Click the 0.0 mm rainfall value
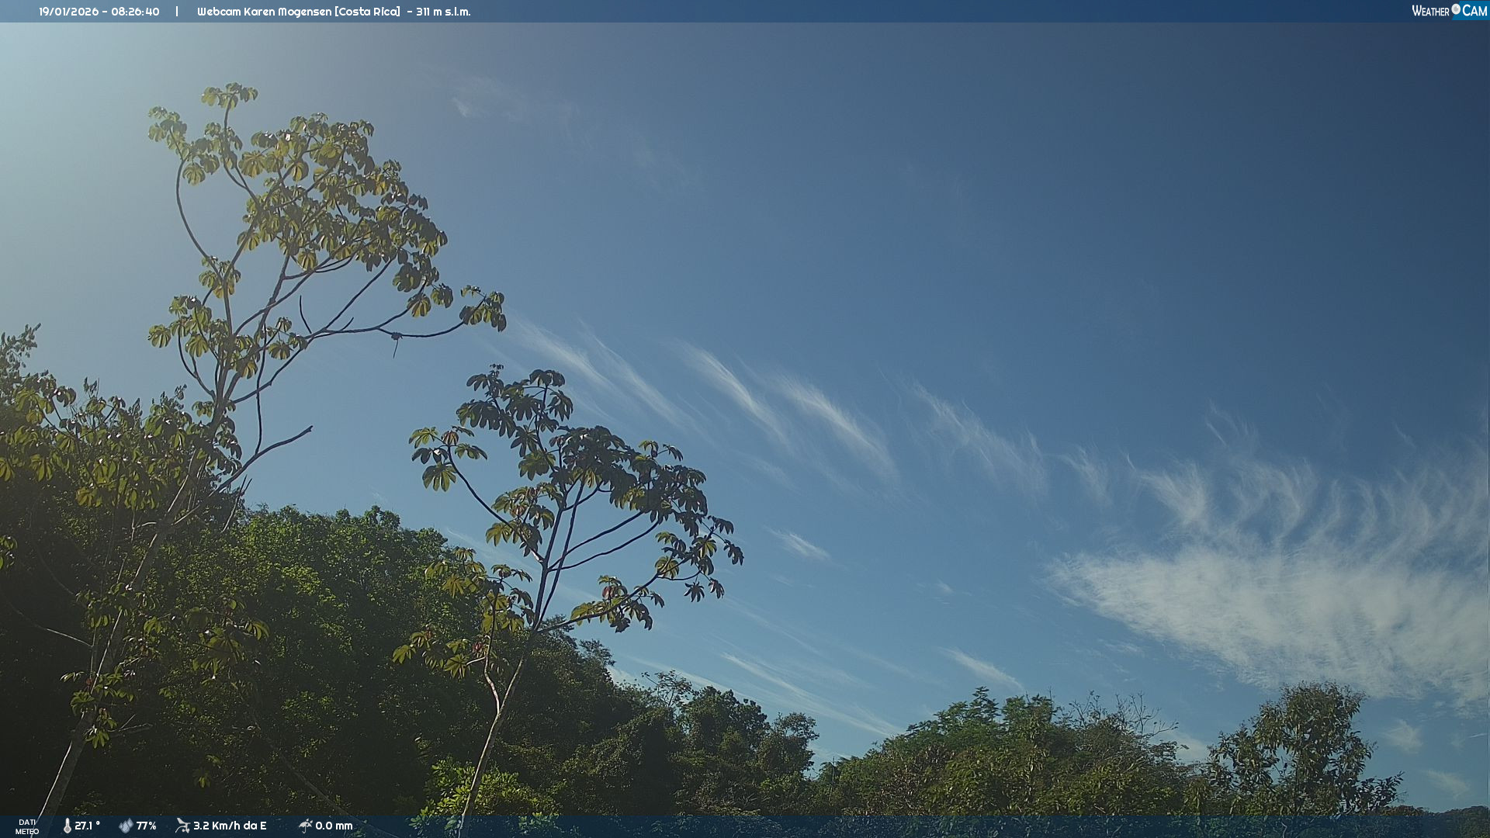 click(x=334, y=826)
